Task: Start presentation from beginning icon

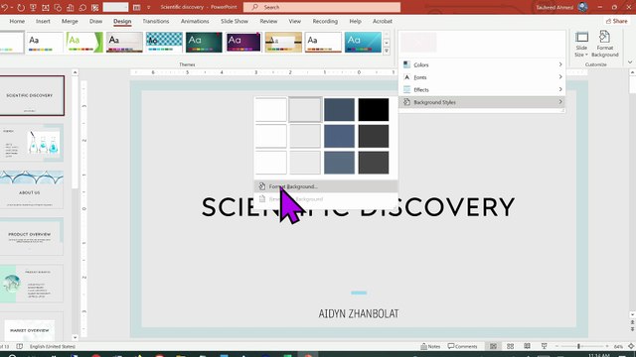Action: [33, 7]
